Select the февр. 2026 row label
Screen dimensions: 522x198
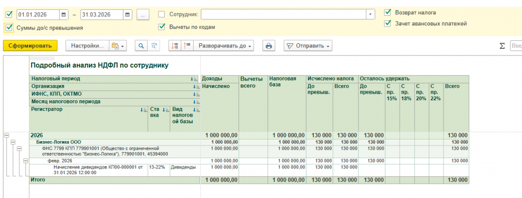[60, 161]
